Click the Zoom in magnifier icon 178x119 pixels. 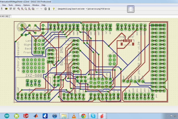pyautogui.click(x=22, y=9)
